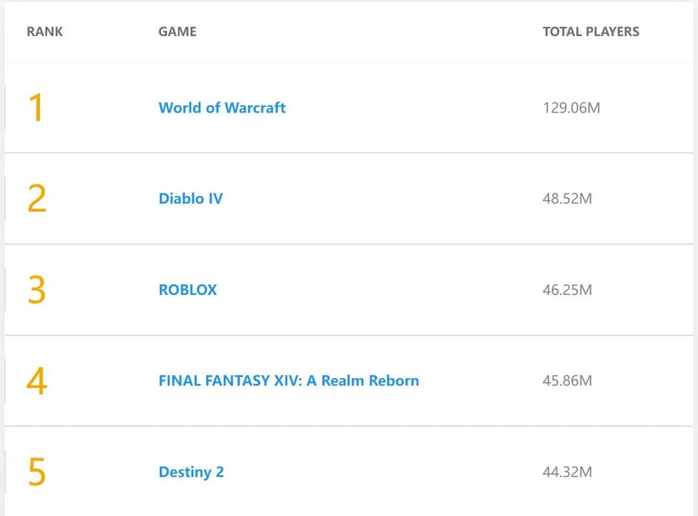Open the Destiny 2 game link
Image resolution: width=698 pixels, height=516 pixels.
(x=191, y=472)
